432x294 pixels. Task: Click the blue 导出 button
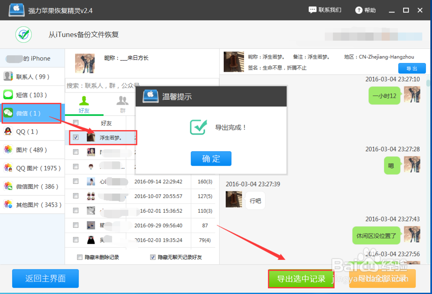pos(412,68)
